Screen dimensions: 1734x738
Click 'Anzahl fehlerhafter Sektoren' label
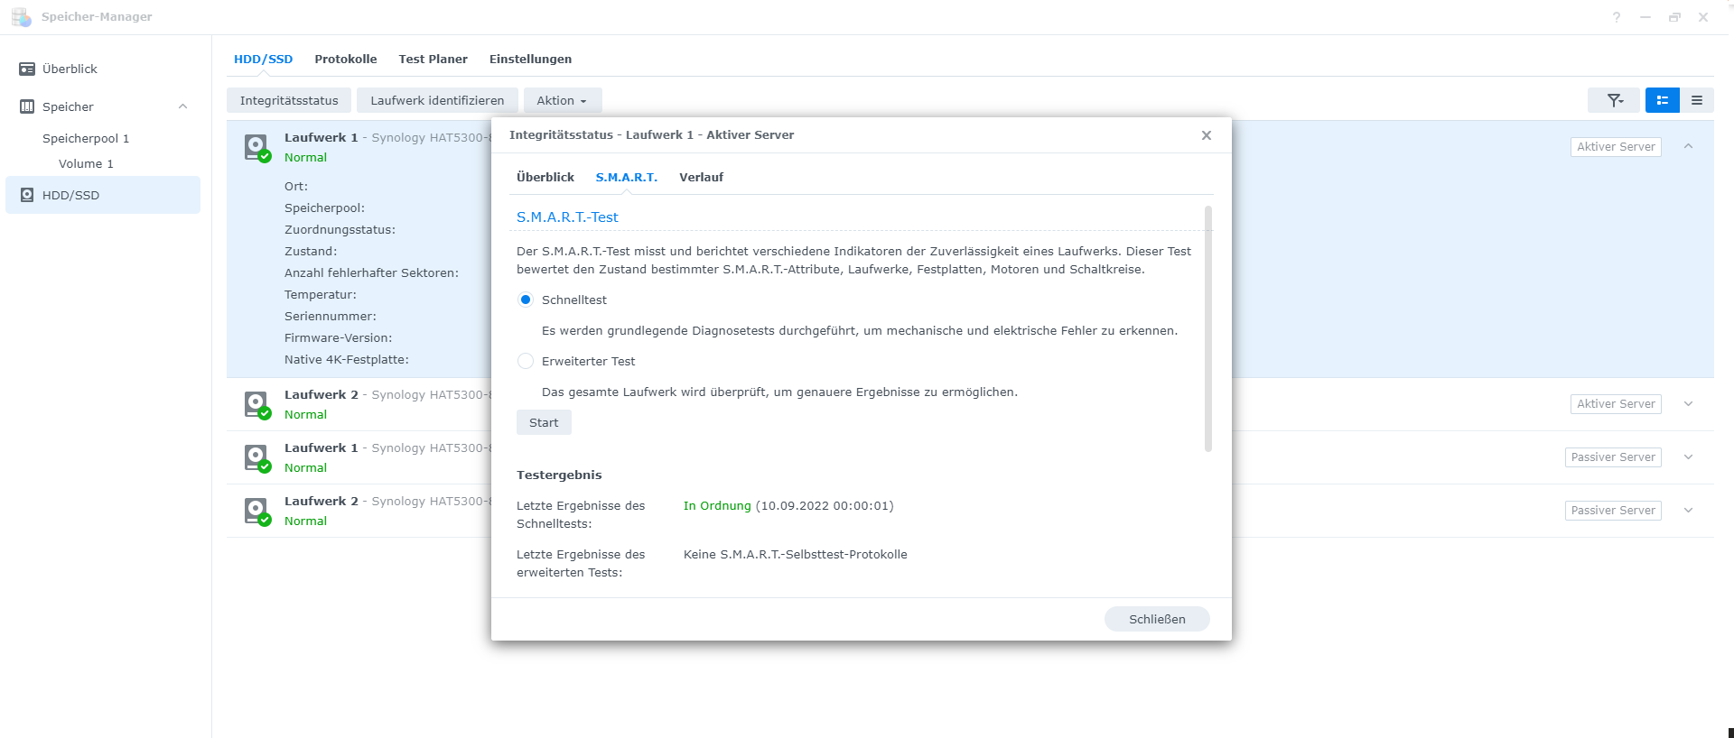371,272
